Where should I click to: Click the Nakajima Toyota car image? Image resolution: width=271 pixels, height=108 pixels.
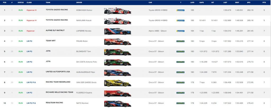[118, 21]
